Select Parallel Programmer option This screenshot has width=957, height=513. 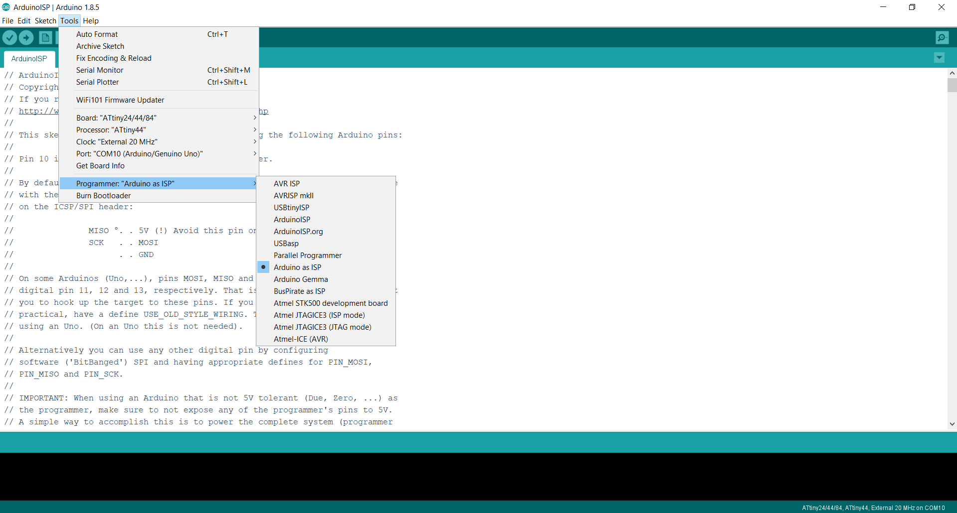click(x=326, y=256)
